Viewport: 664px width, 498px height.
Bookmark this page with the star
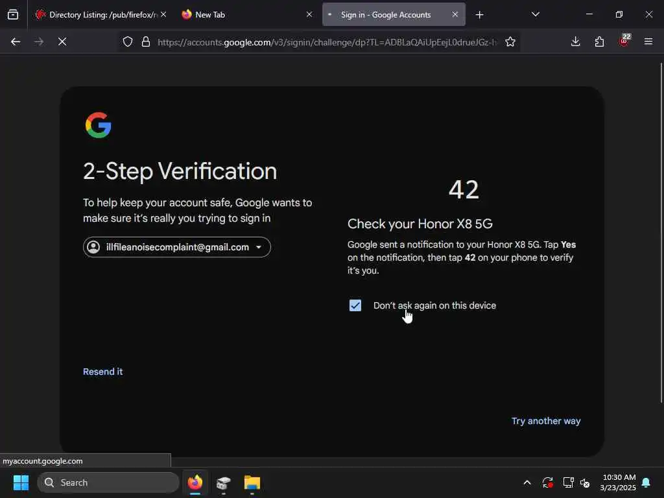click(x=510, y=42)
